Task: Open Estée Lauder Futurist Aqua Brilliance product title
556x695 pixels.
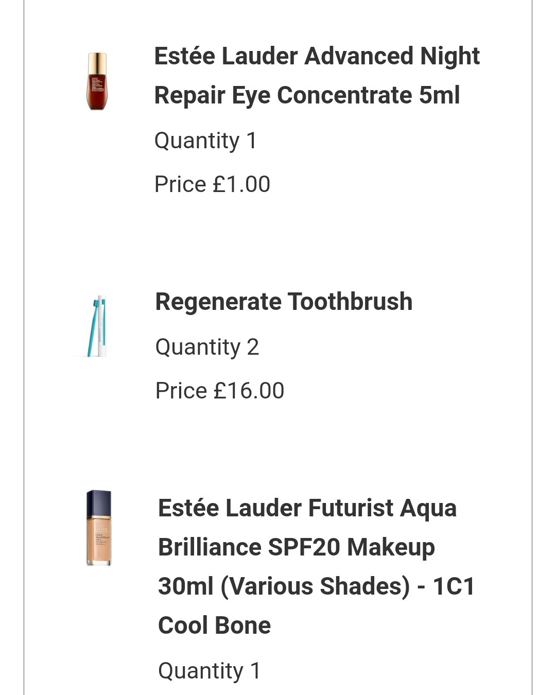Action: (316, 566)
